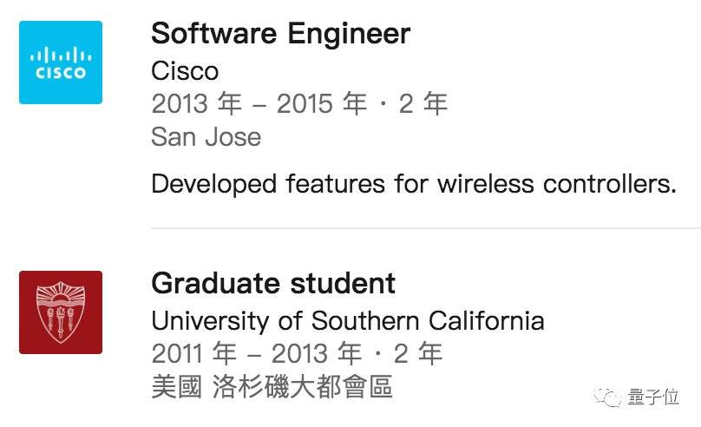Click the divider line between entries
Image resolution: width=701 pixels, height=427 pixels.
coord(425,228)
